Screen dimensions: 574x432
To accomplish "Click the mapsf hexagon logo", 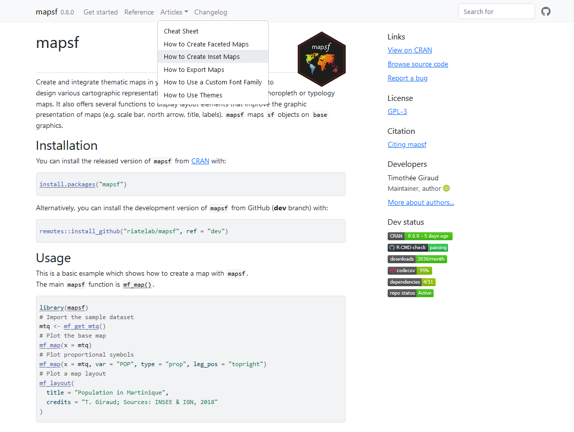I will tap(321, 59).
